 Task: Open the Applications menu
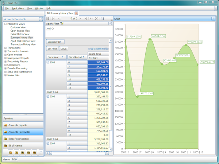(x=18, y=8)
